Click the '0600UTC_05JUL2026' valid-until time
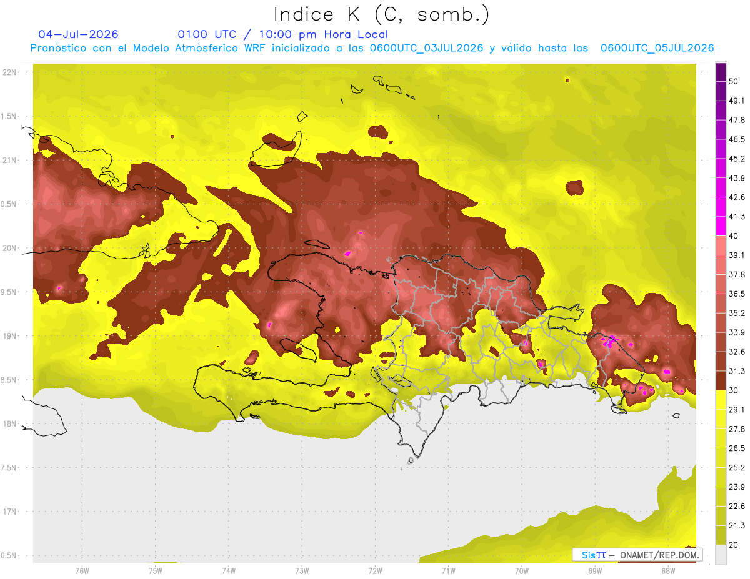 657,48
